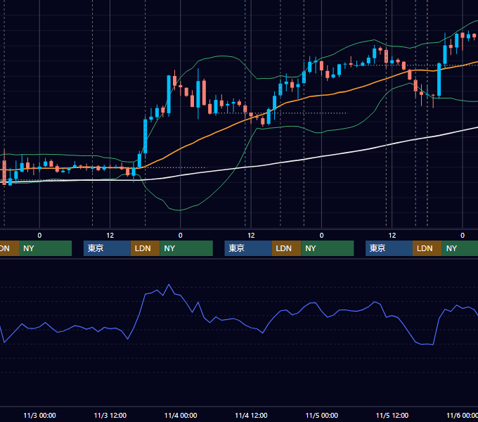Click the hour label 0 above 11/5 00:00
Image resolution: width=478 pixels, height=422 pixels.
322,236
